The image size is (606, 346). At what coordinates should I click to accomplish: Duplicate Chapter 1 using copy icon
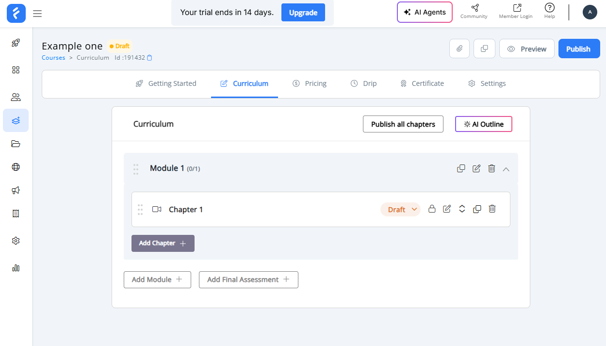pyautogui.click(x=477, y=209)
